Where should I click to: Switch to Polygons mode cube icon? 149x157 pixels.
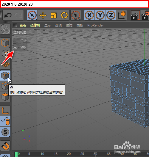tap(5, 97)
